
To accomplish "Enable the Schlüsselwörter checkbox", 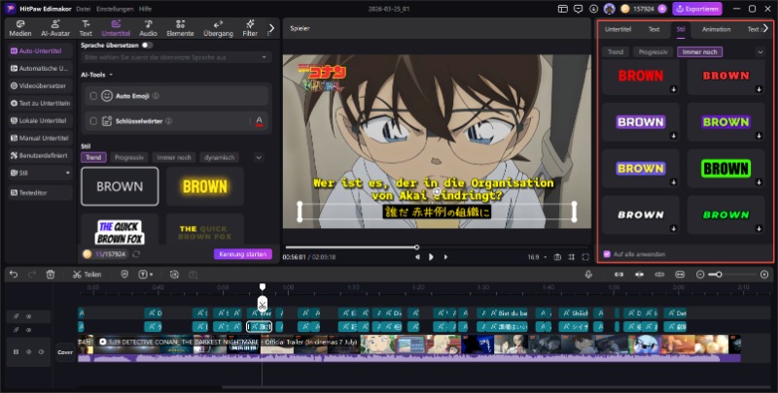I will click(93, 120).
